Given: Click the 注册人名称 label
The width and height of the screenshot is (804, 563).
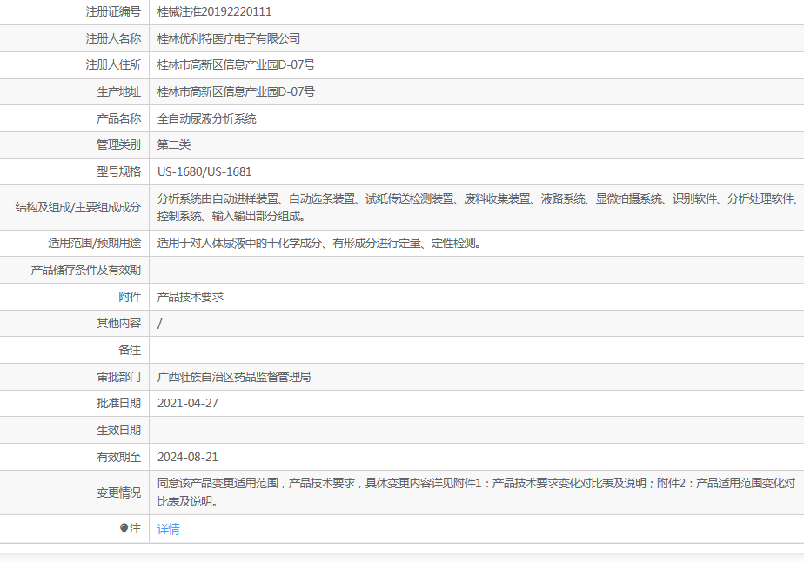Looking at the screenshot, I should pos(113,38).
